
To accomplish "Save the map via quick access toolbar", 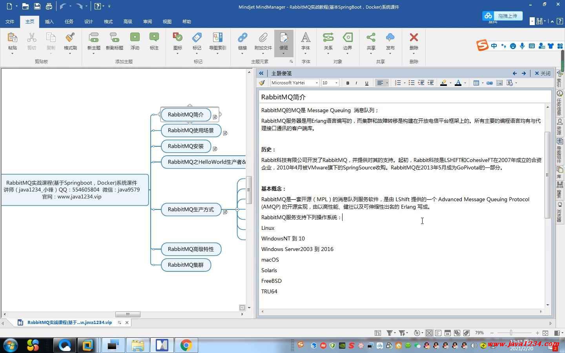I will [x=37, y=6].
